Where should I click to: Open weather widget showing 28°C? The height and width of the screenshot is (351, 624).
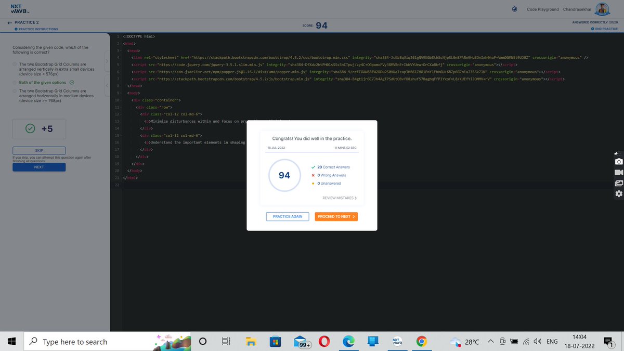pyautogui.click(x=465, y=342)
